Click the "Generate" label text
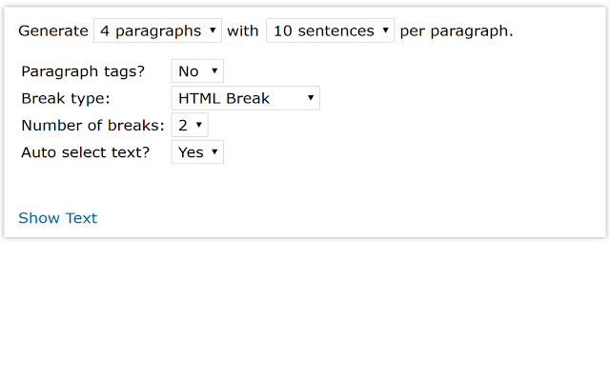The height and width of the screenshot is (381, 610). [52, 30]
